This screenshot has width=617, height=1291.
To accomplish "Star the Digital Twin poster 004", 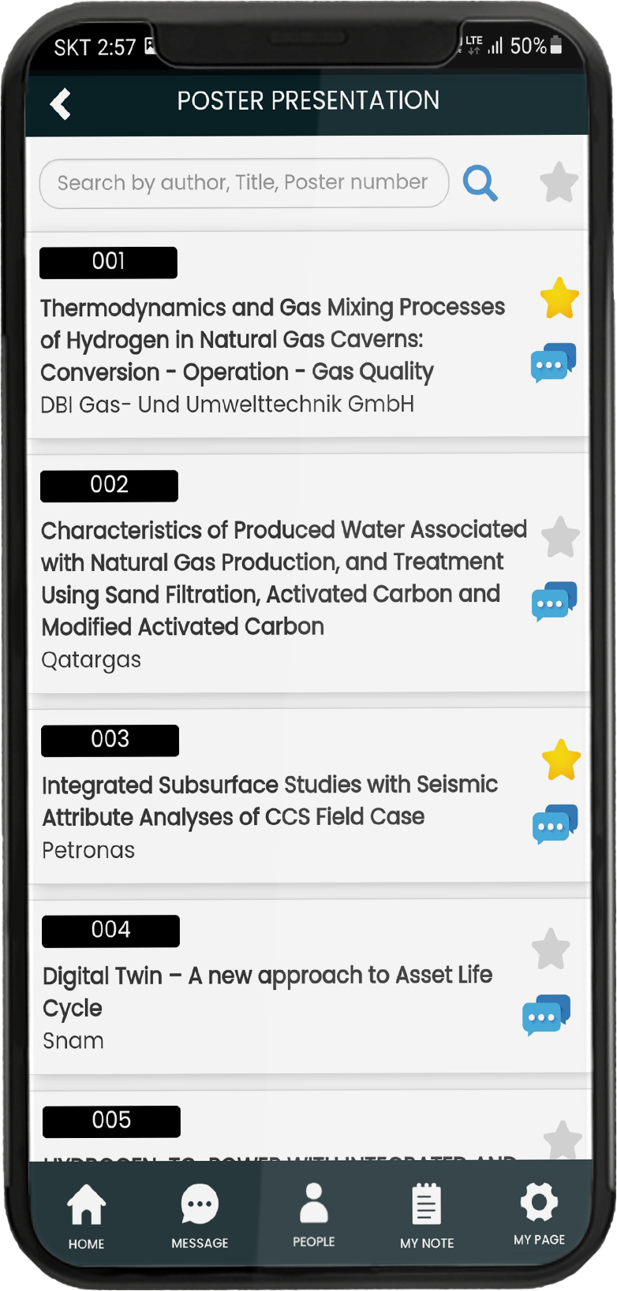I will coord(551,949).
